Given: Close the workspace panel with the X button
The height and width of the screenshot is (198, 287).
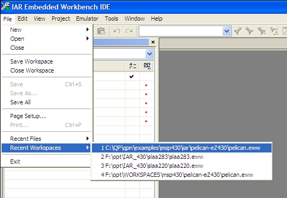Looking at the screenshot, I should coord(153,42).
